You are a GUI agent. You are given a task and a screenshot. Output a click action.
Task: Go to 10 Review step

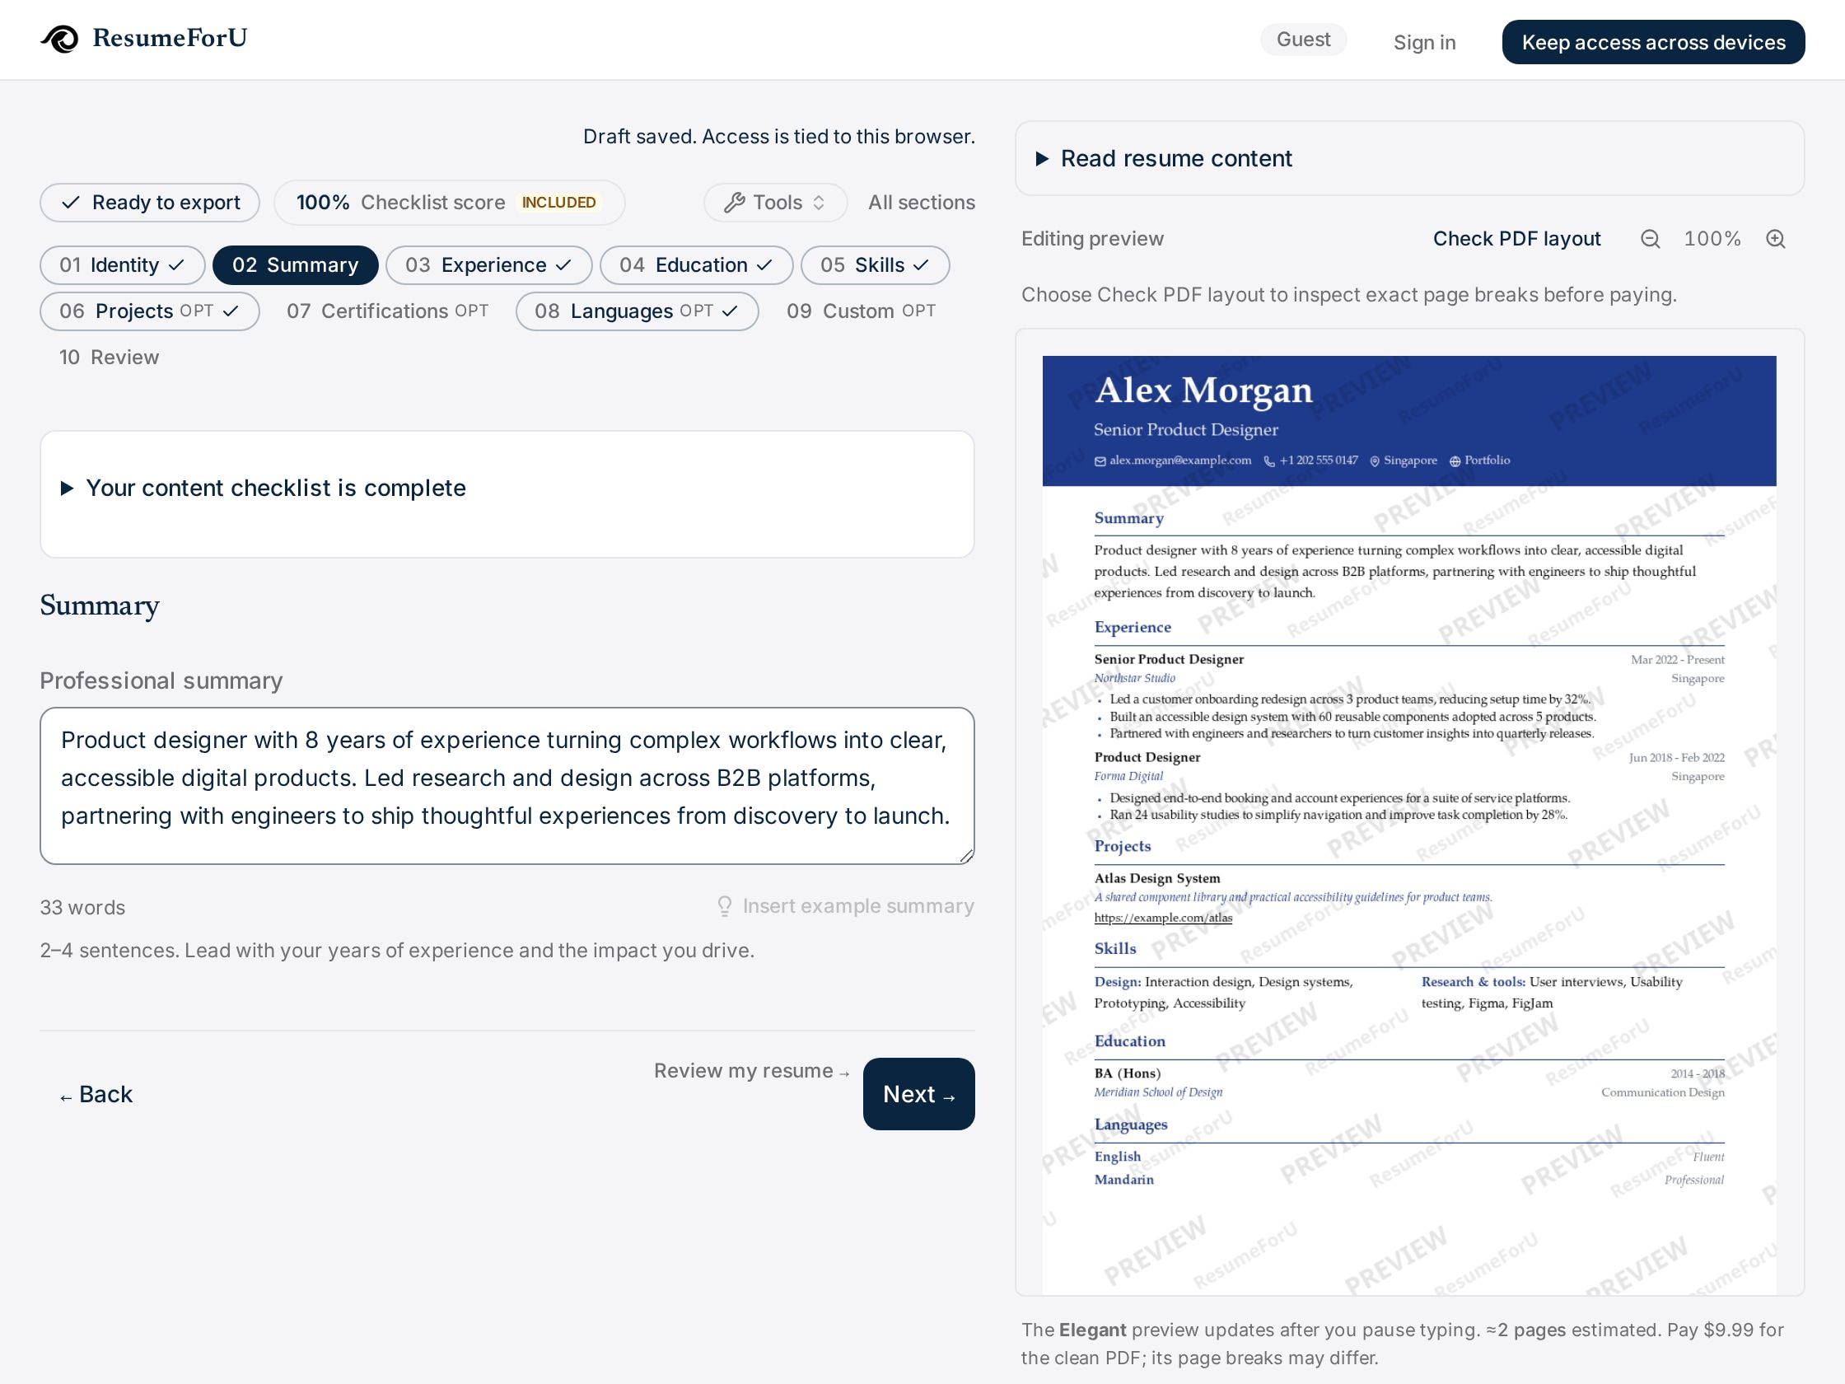(110, 357)
